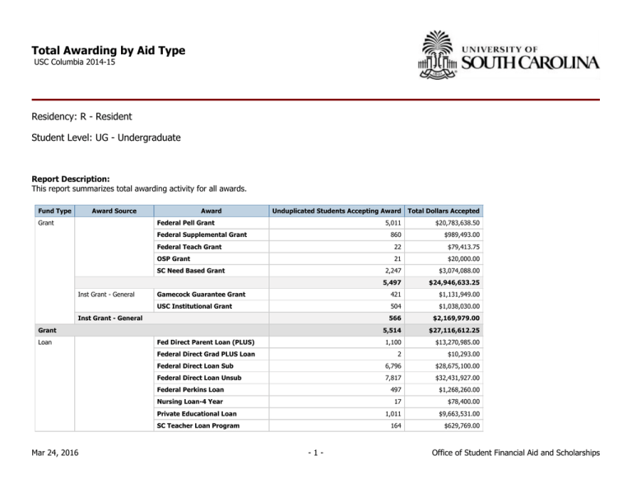
Task: Select 'Federal Supplemental Grant' award cell
Action: pos(211,235)
